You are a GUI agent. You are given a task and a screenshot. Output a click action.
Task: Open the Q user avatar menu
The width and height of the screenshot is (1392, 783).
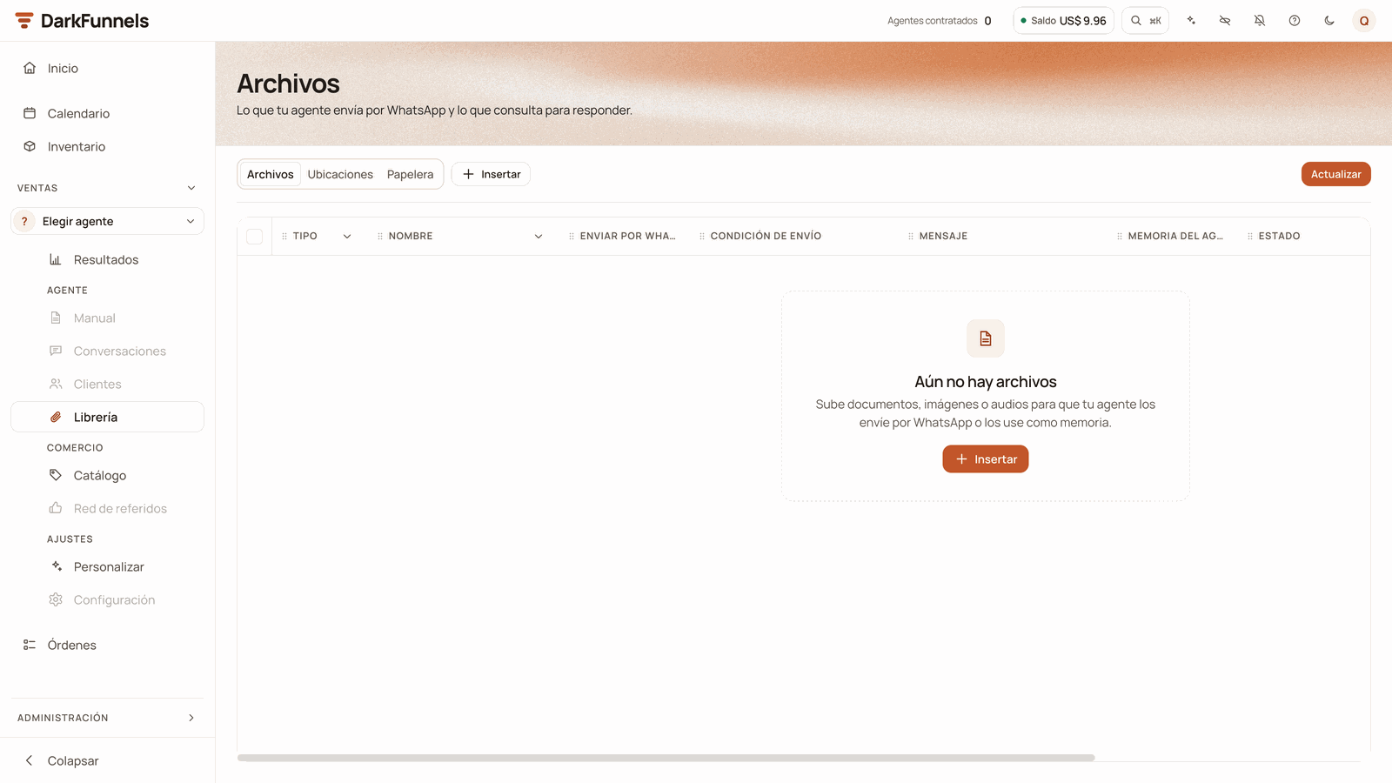(1364, 21)
